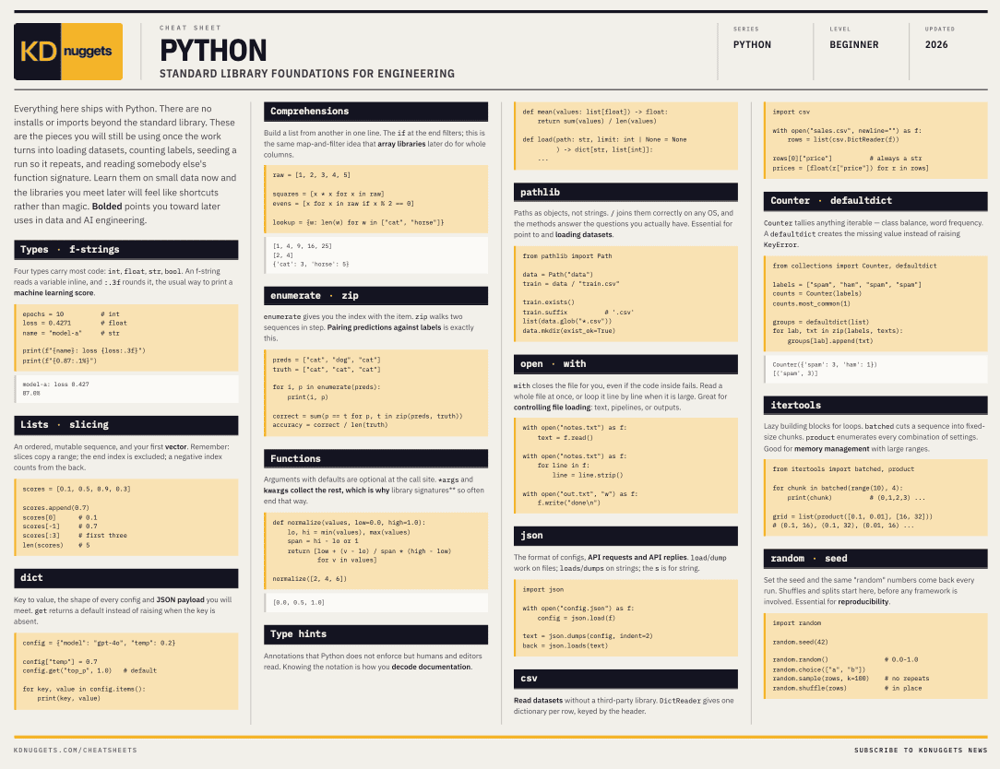Click the 'Counter · defaultdict' section header

point(875,200)
